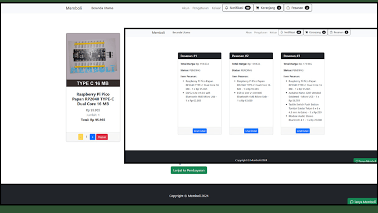This screenshot has height=213, width=378.
Task: Click Memboli brand logo in outer page navbar
Action: 74,8
